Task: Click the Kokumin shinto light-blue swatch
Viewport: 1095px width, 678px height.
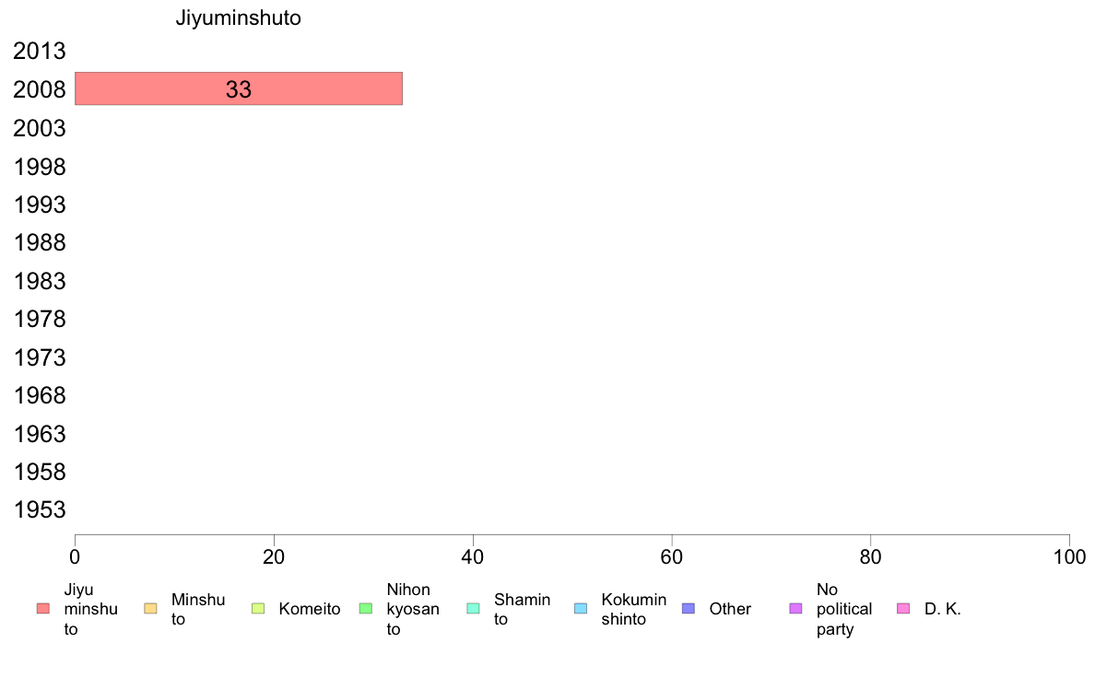Action: pos(581,609)
